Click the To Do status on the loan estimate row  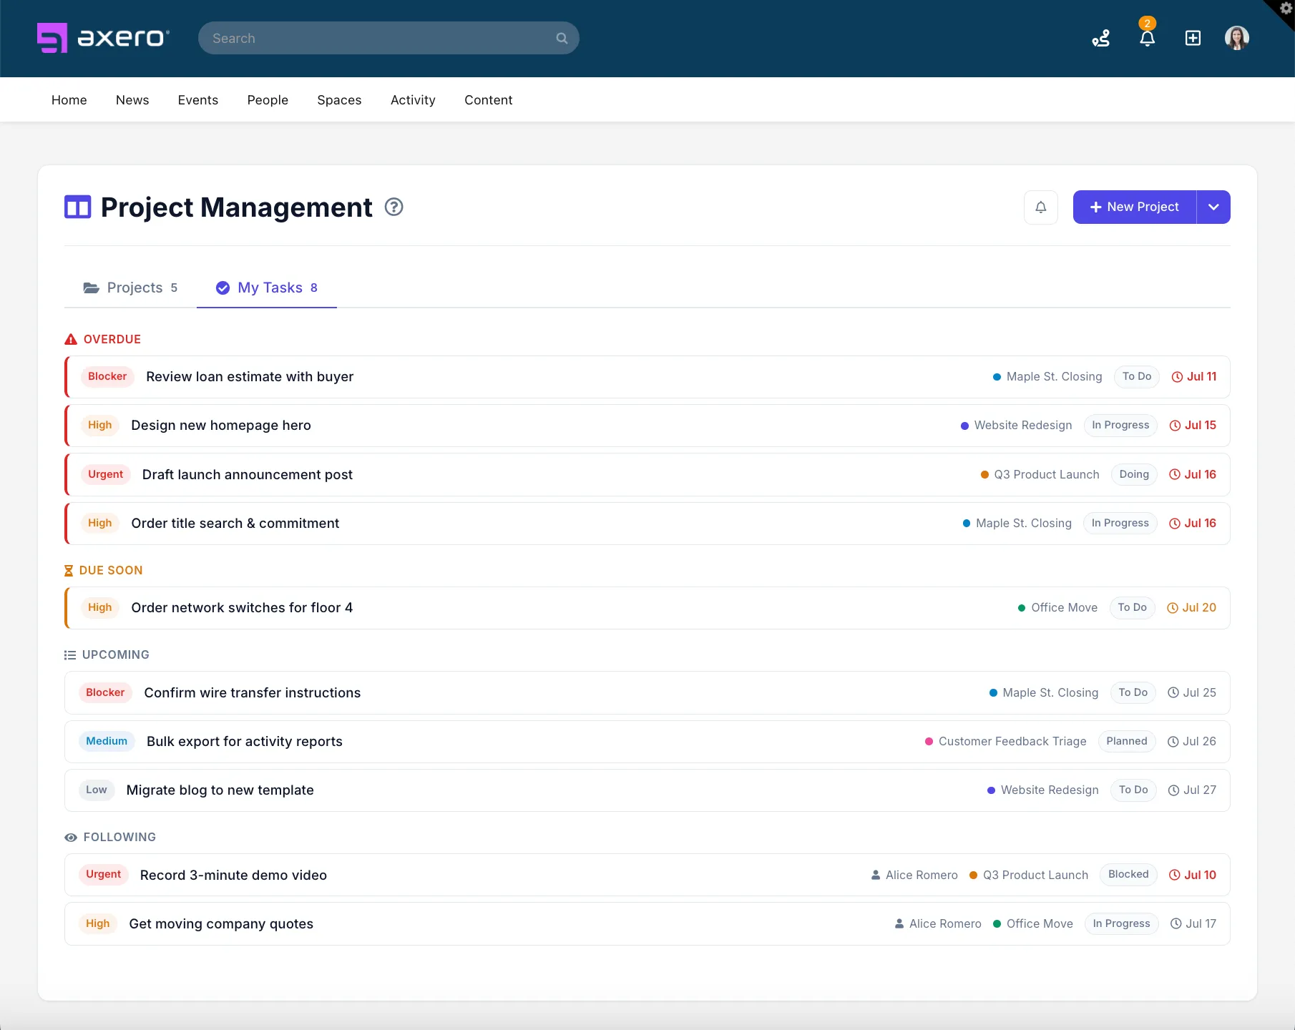coord(1137,377)
